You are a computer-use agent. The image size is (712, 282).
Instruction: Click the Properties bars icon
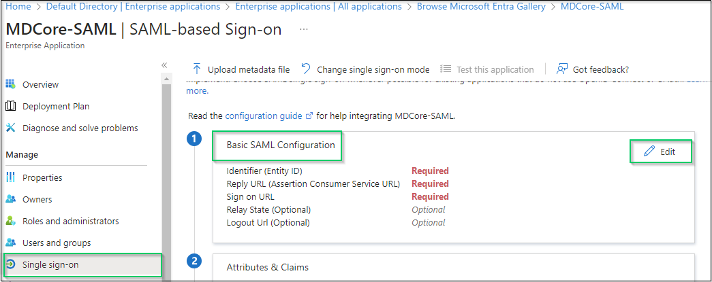coord(10,177)
